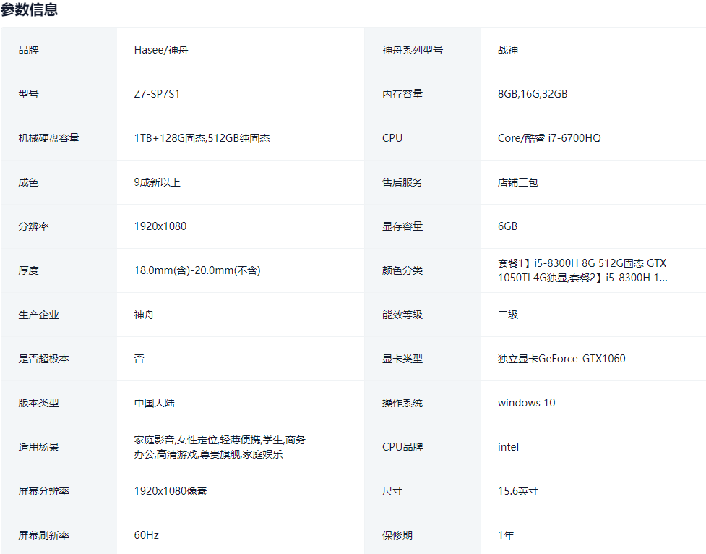
Task: Click '神舟' in the 生产企业 row
Action: point(144,315)
